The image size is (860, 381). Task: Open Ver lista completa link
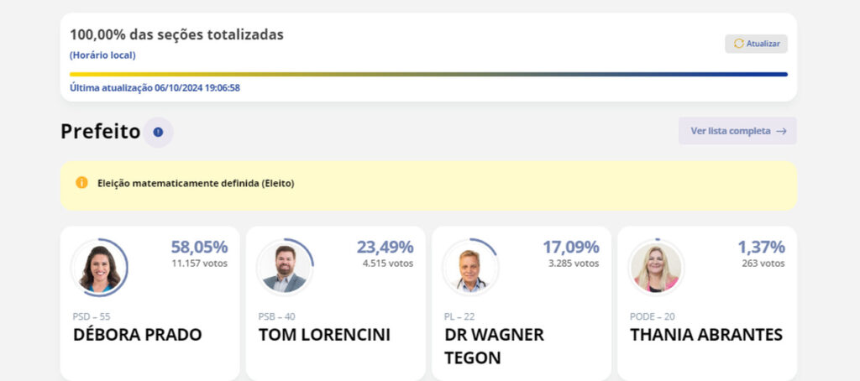tap(737, 131)
